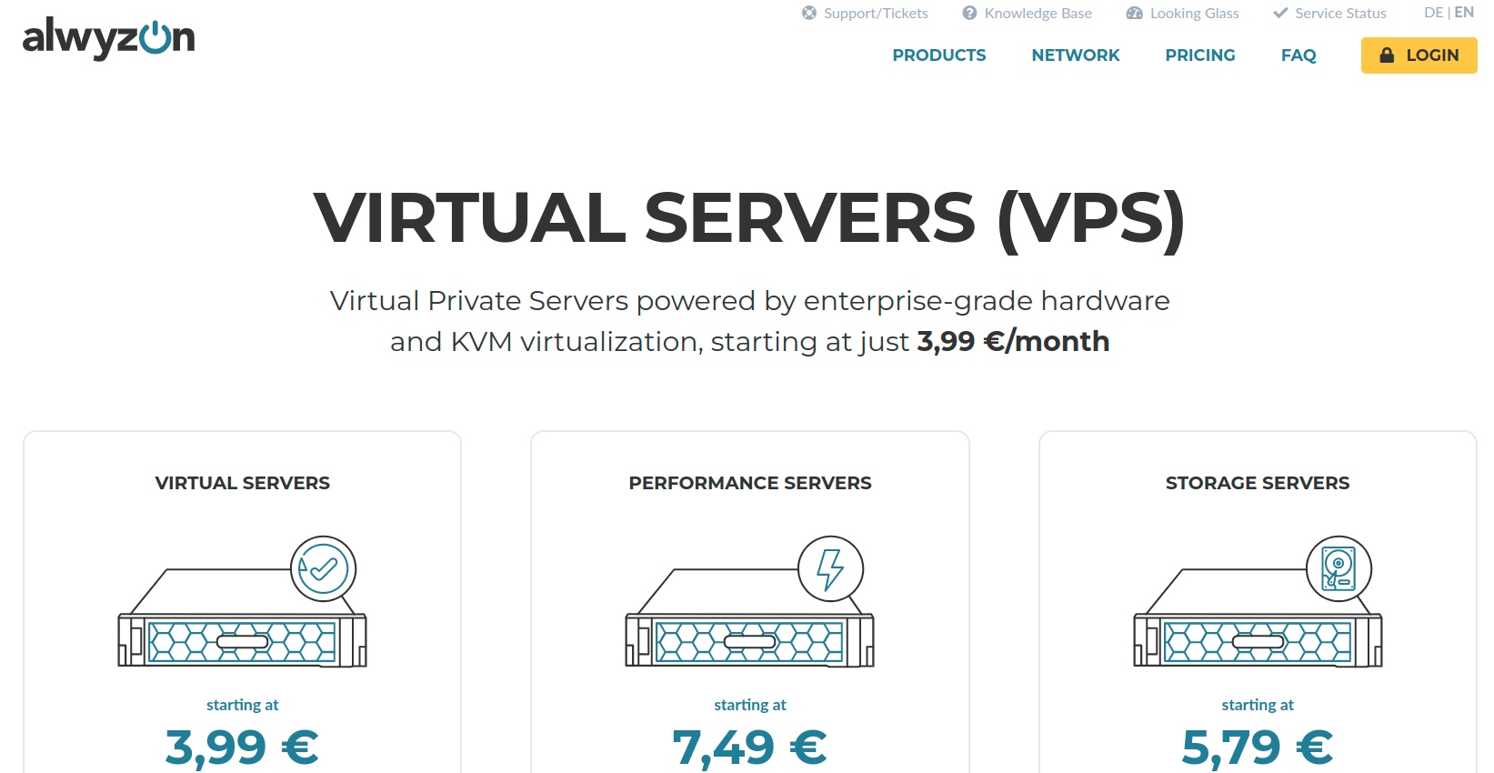This screenshot has width=1494, height=773.
Task: Click the Virtual Servers (VPS) main heading
Action: coord(749,219)
